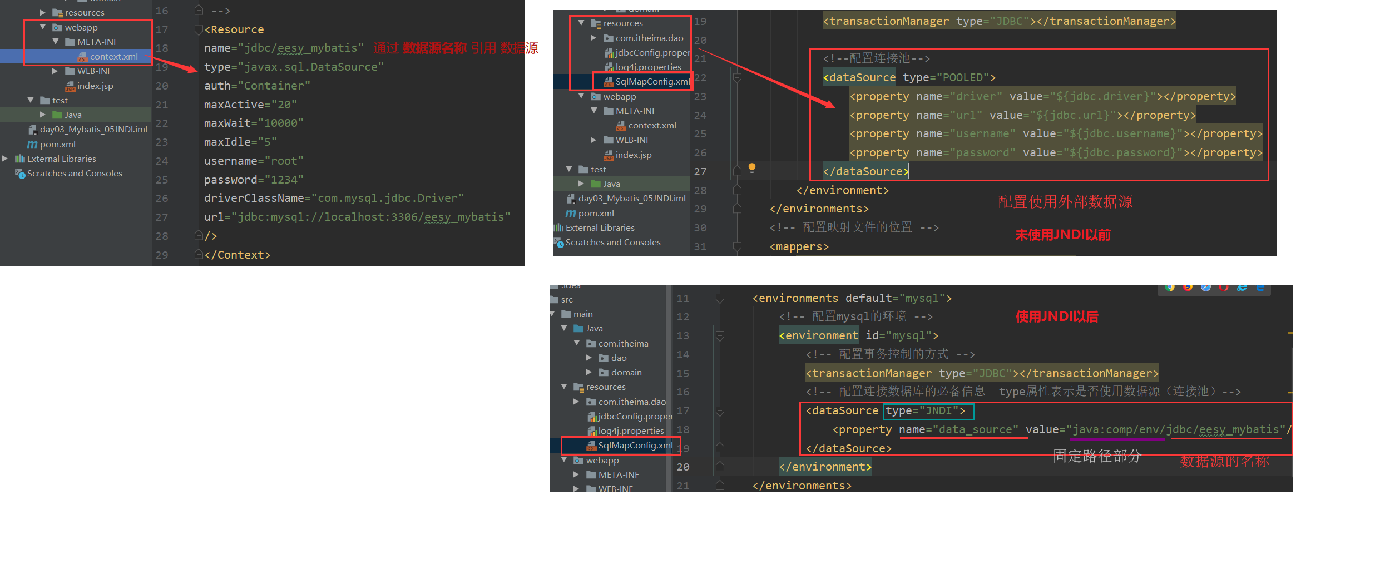Click SqlMapConfig.xml file icon in upper-right panel

click(609, 82)
